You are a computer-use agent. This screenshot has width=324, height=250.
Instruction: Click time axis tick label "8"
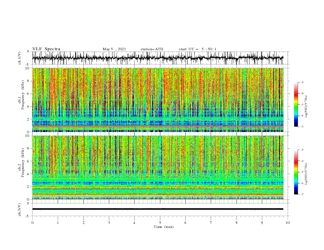point(236,223)
